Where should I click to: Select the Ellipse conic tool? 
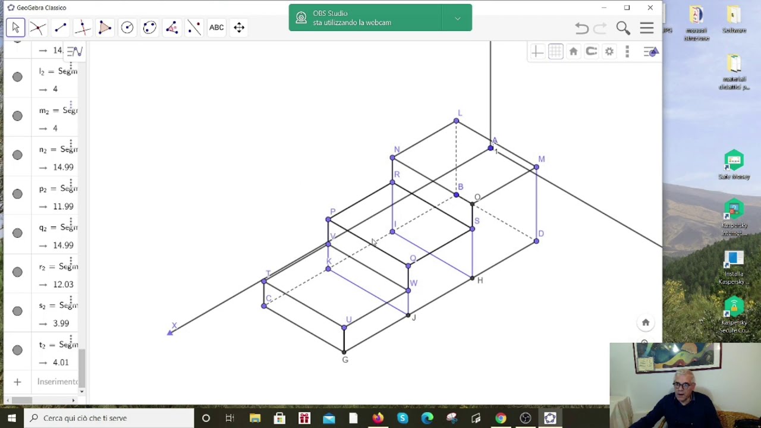point(149,27)
